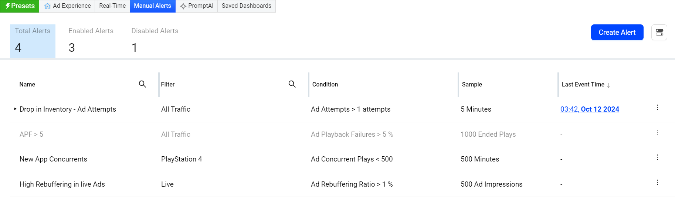Click the search icon in Name column
The height and width of the screenshot is (204, 675).
[x=142, y=84]
